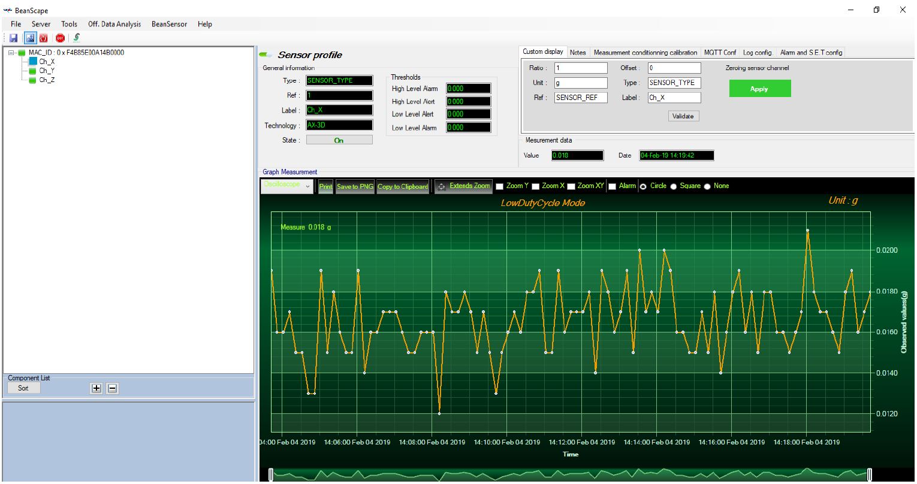The image size is (917, 484).
Task: Toggle the Alarm checkbox on the graph toolbar
Action: pyautogui.click(x=612, y=186)
